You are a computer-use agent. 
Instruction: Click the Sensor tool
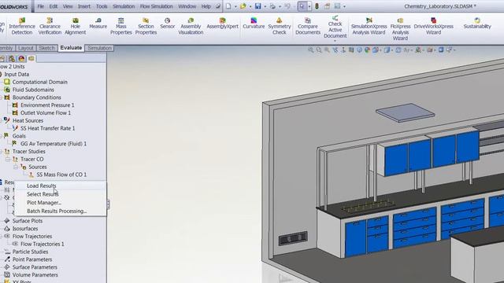[167, 24]
